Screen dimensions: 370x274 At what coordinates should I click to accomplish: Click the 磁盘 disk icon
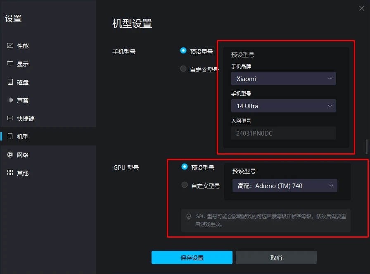point(10,82)
